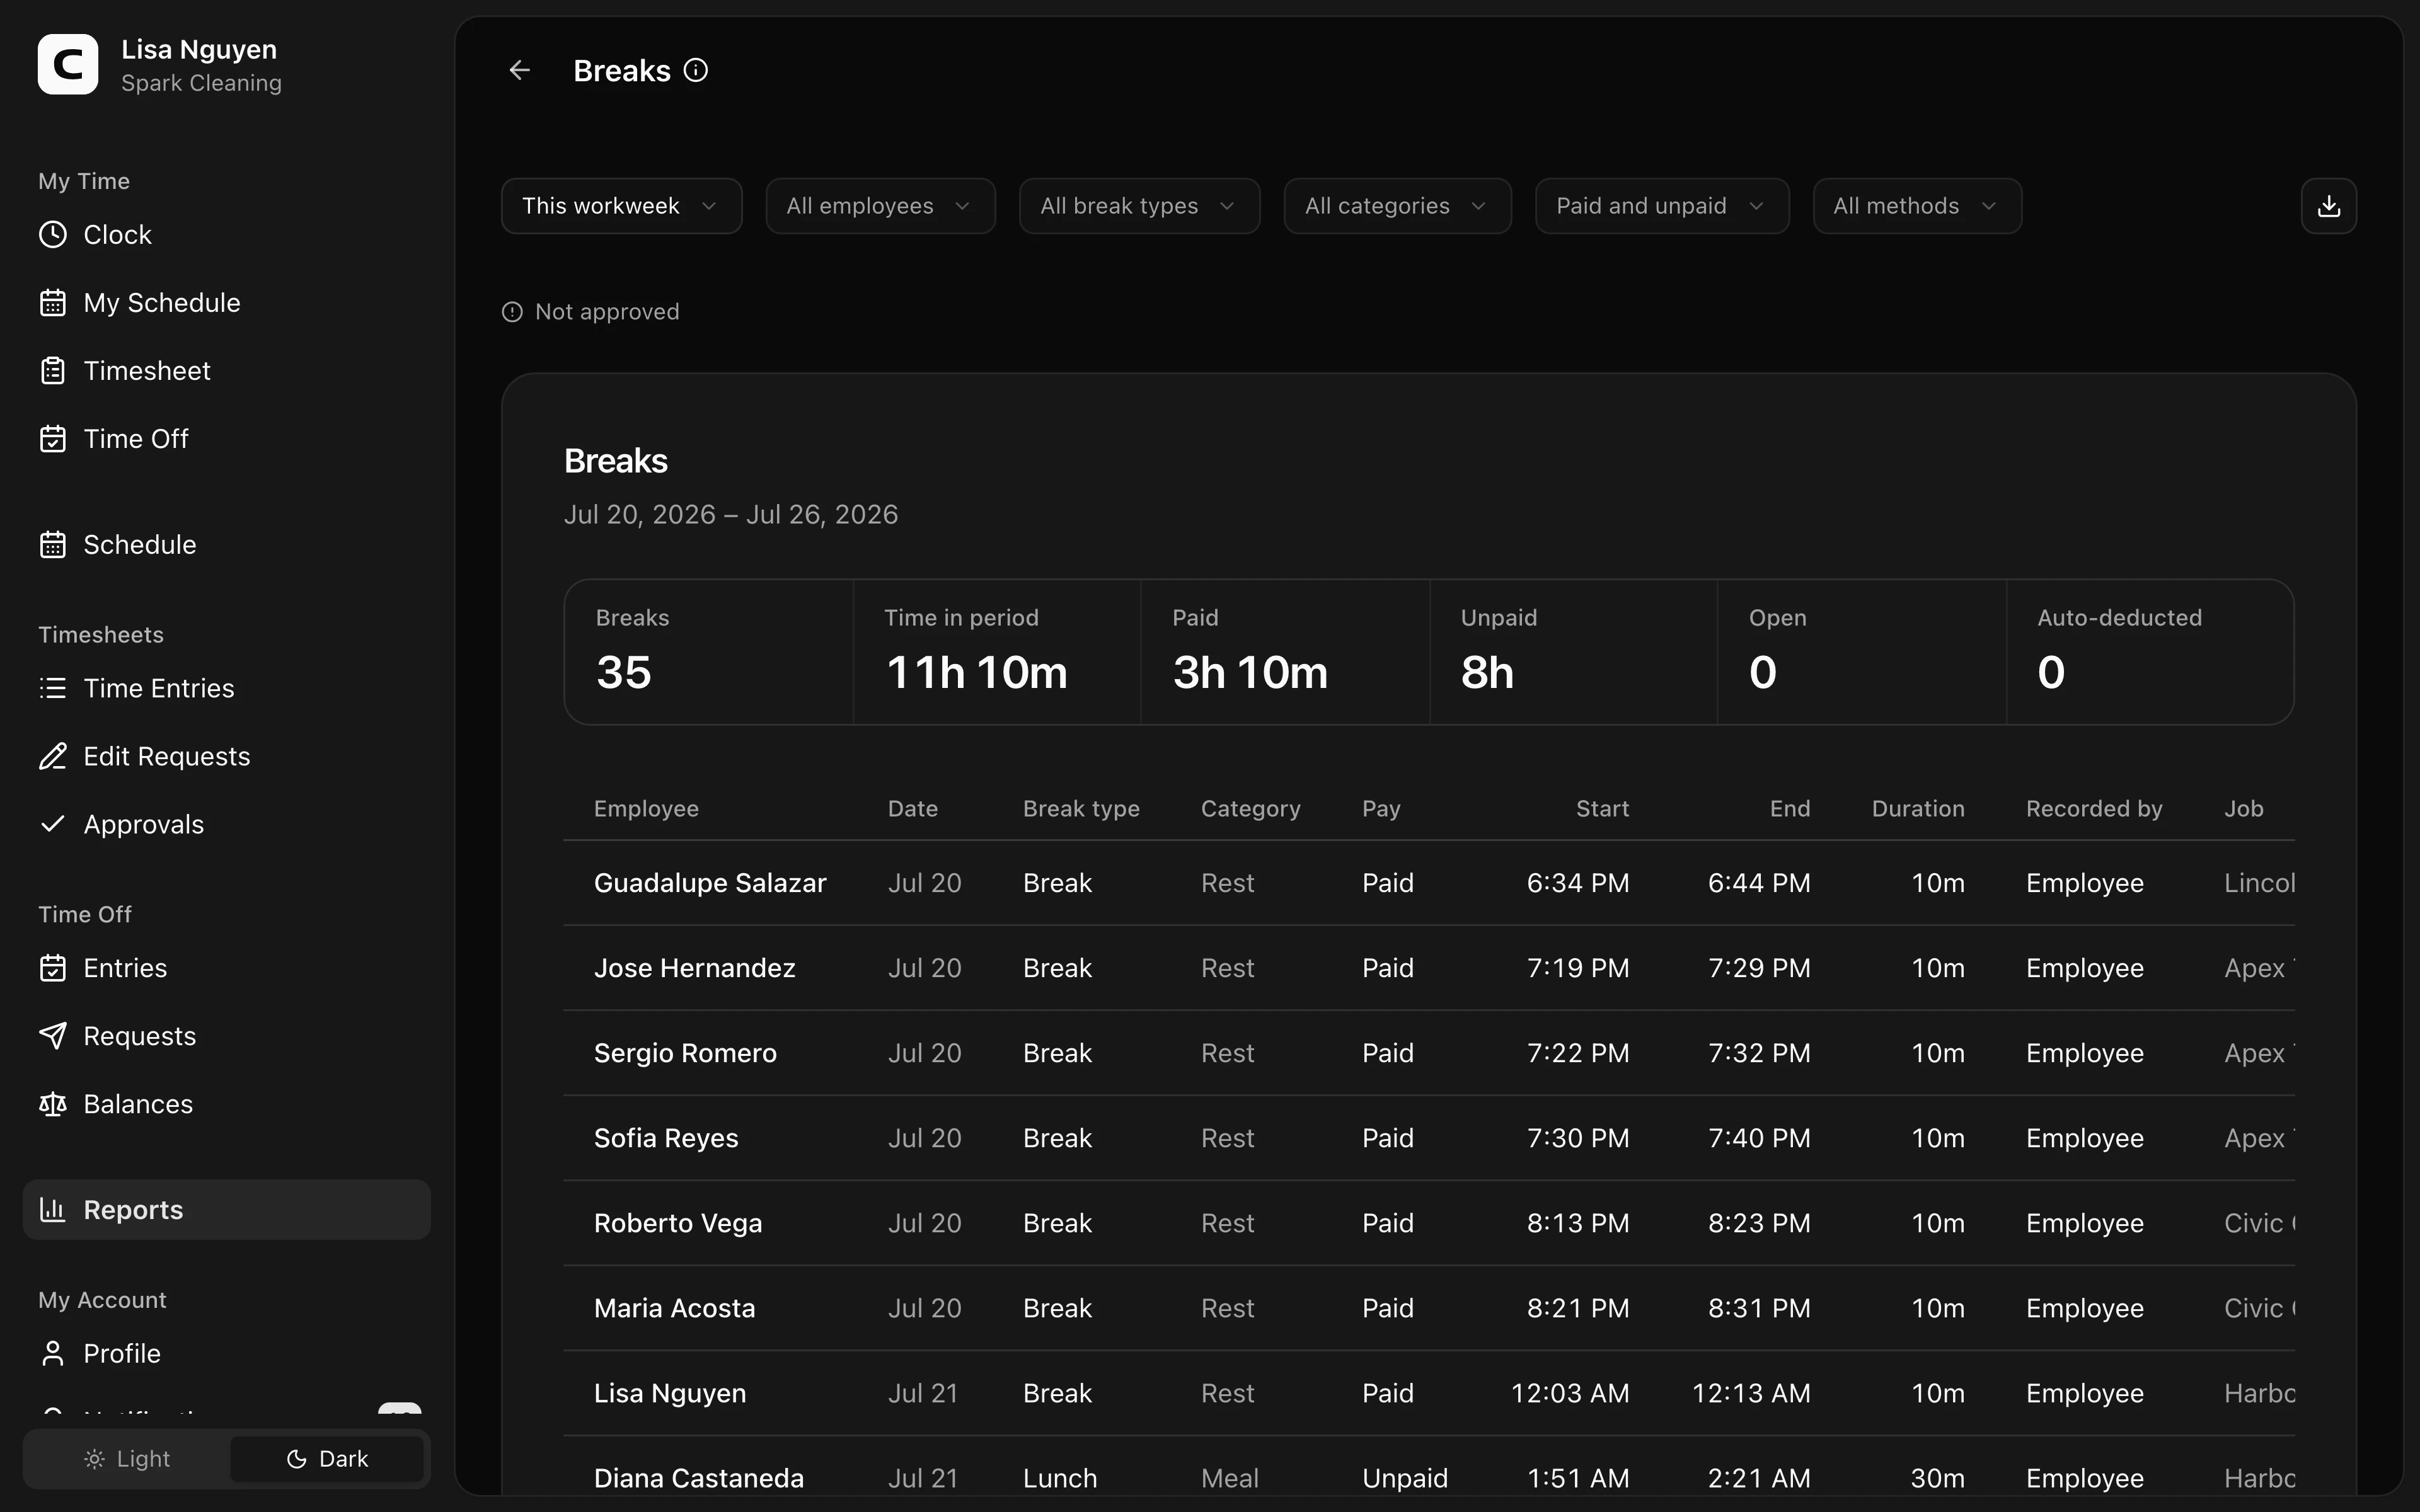This screenshot has height=1512, width=2420.
Task: Click the Reports bar-chart icon
Action: coord(53,1210)
